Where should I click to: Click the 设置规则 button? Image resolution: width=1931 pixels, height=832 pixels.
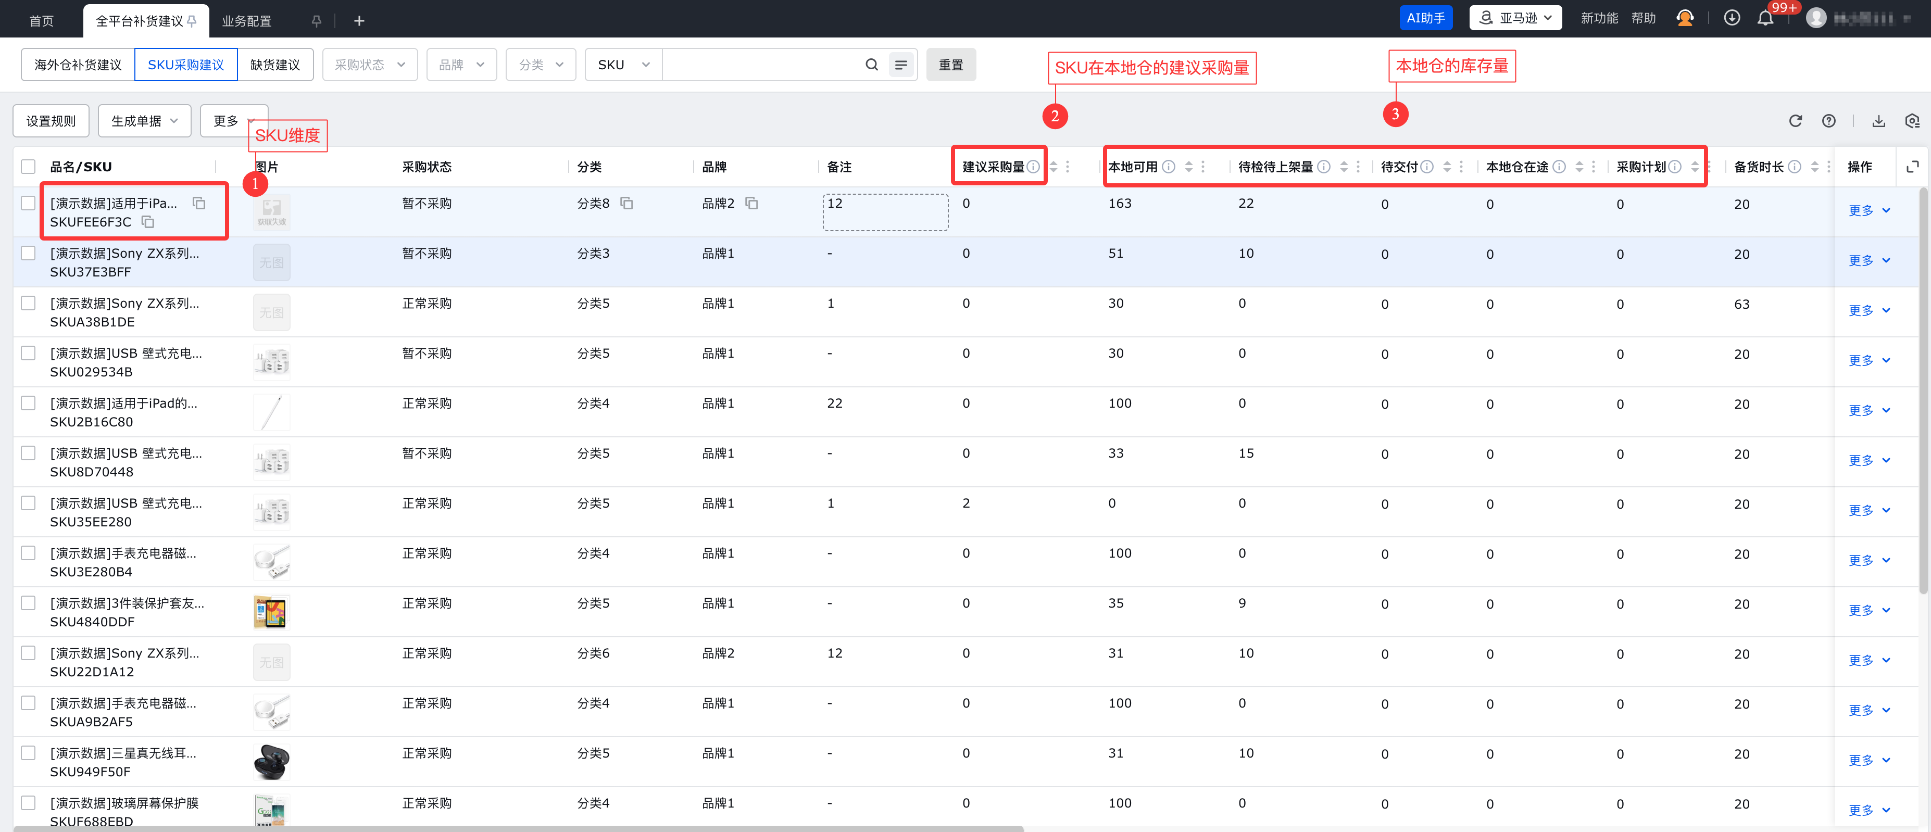pos(51,121)
